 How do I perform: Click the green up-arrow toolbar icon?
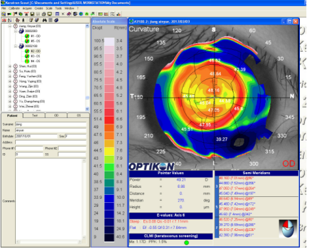[x=87, y=14]
